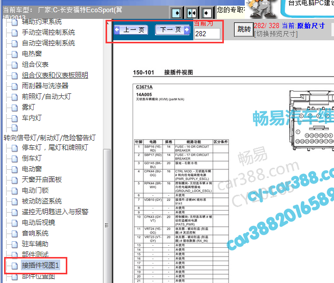Open 自动空调控制系统 tree item
Viewport: 334px width, 283px height.
(x=48, y=43)
